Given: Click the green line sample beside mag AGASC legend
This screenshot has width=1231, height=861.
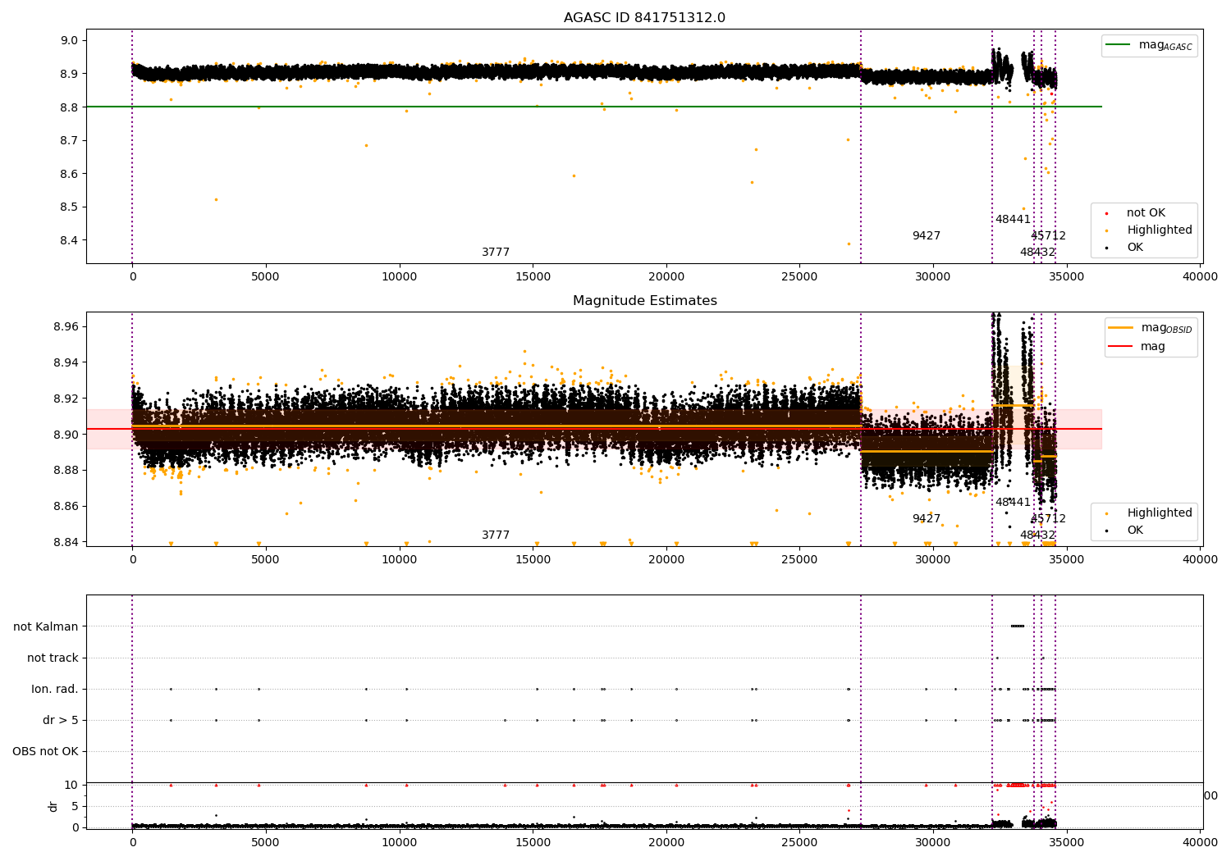Looking at the screenshot, I should 1118,45.
